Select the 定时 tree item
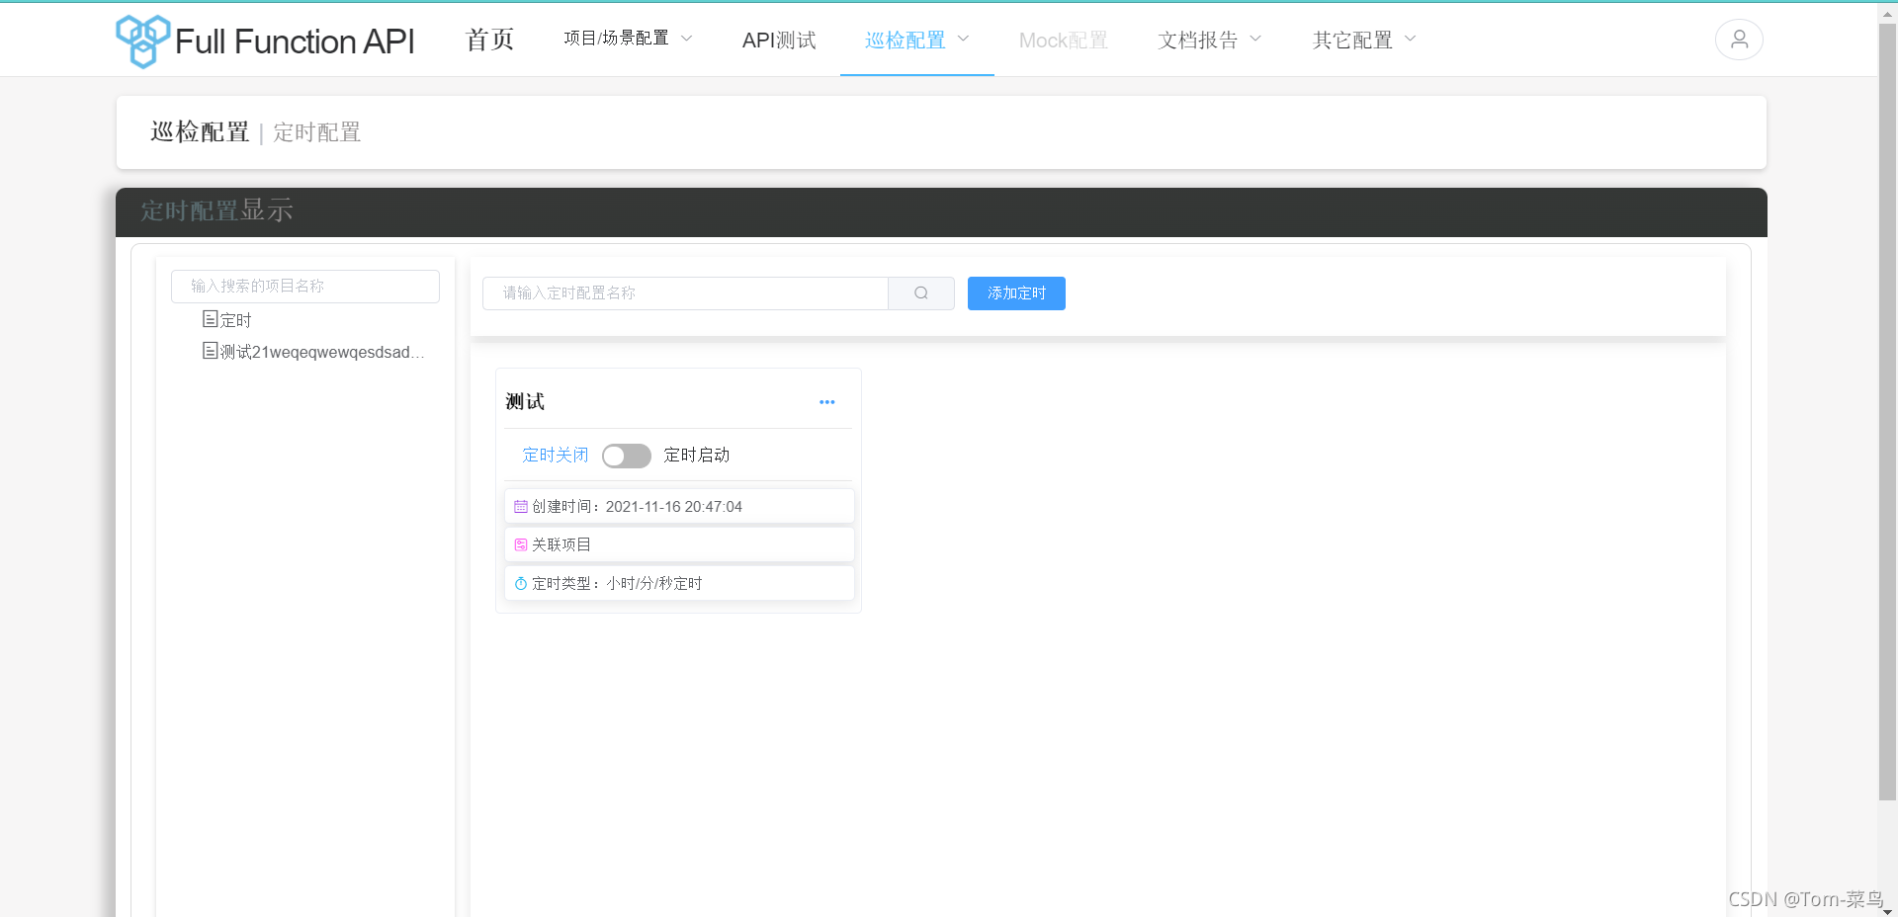This screenshot has height=917, width=1898. tap(235, 320)
